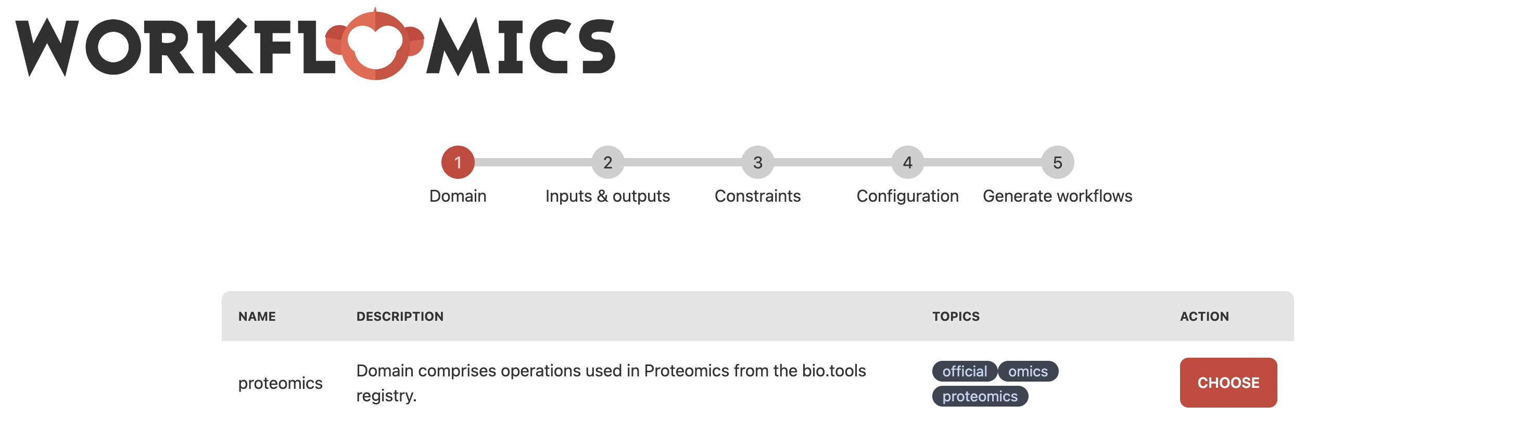Click the official topic tag
The image size is (1521, 444).
point(964,372)
